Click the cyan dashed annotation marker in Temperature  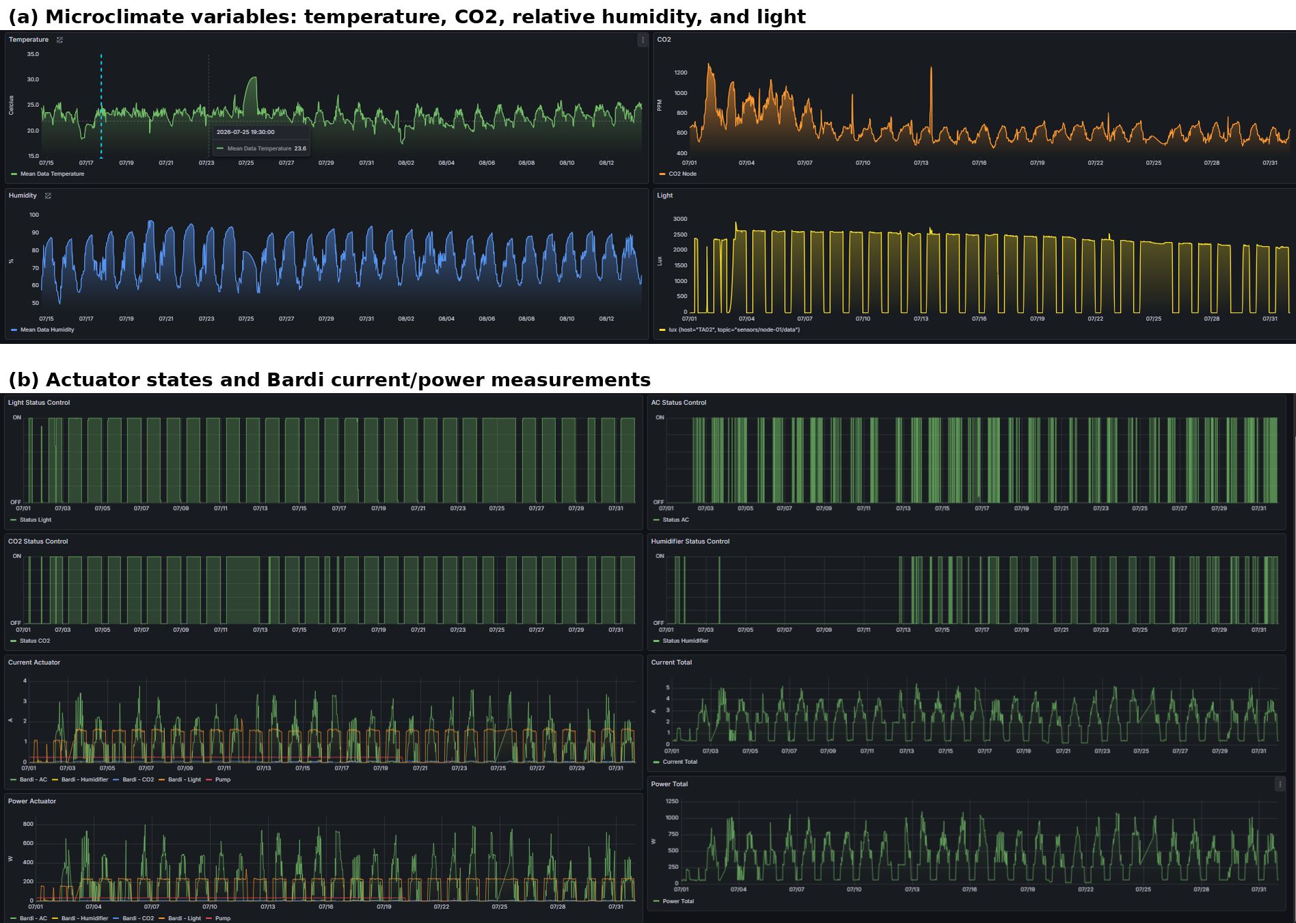click(x=101, y=106)
